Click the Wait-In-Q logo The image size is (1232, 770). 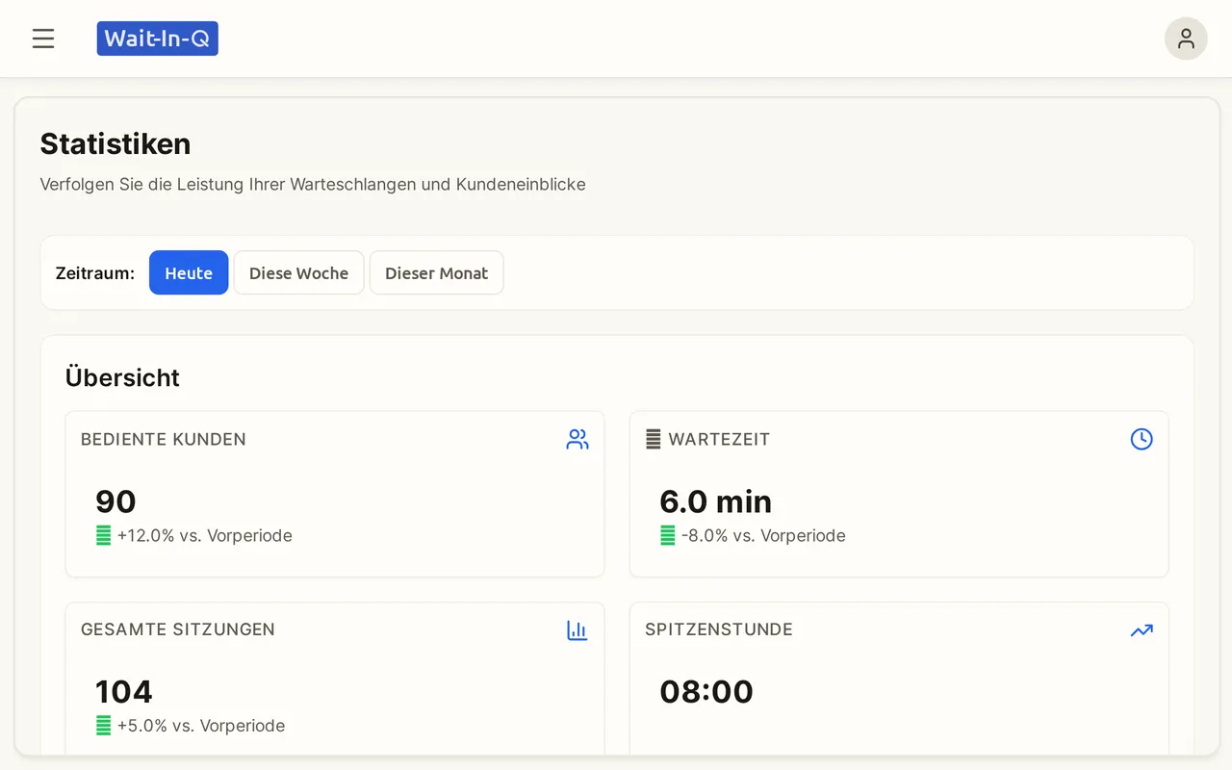tap(158, 38)
